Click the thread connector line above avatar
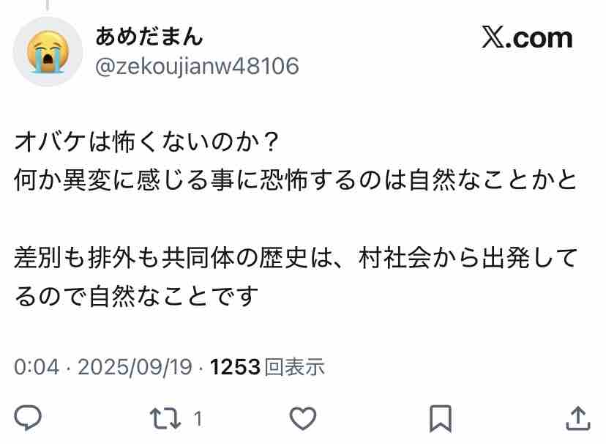The image size is (606, 444). pos(48,5)
